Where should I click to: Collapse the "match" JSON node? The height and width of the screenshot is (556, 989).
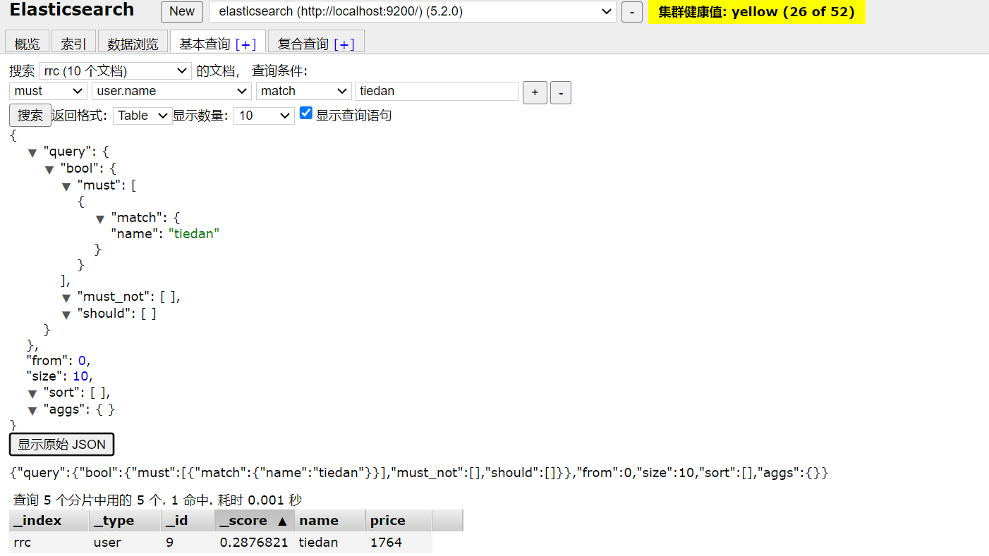[x=100, y=218]
